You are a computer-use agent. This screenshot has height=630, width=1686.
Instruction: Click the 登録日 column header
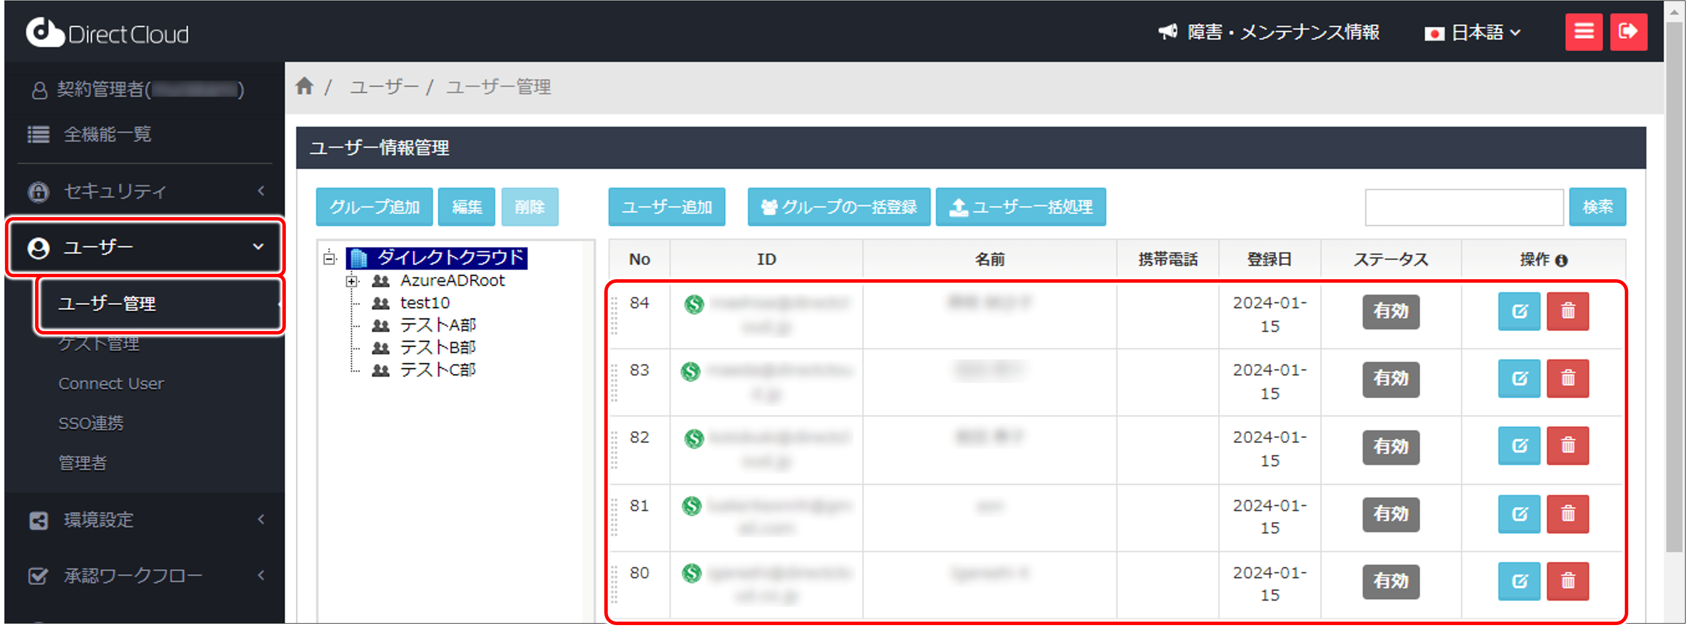1269,259
